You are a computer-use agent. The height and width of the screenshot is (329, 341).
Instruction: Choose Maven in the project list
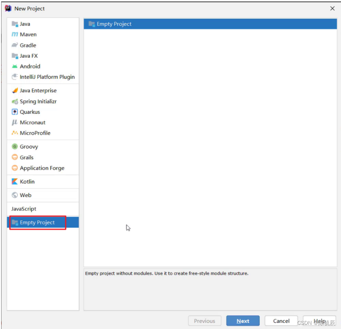click(28, 34)
